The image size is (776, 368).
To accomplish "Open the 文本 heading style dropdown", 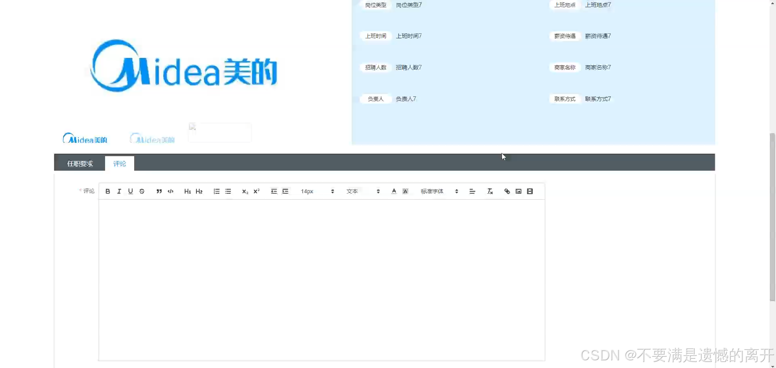I will coord(363,191).
